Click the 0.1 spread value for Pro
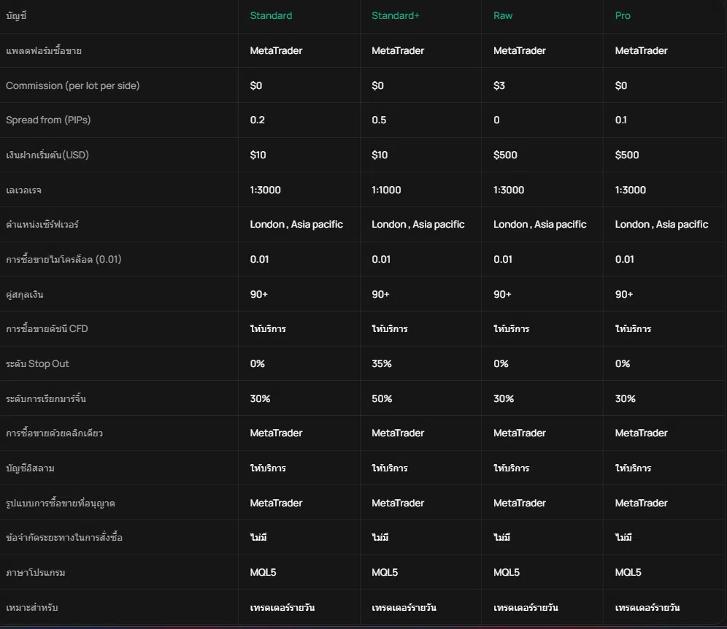 621,120
